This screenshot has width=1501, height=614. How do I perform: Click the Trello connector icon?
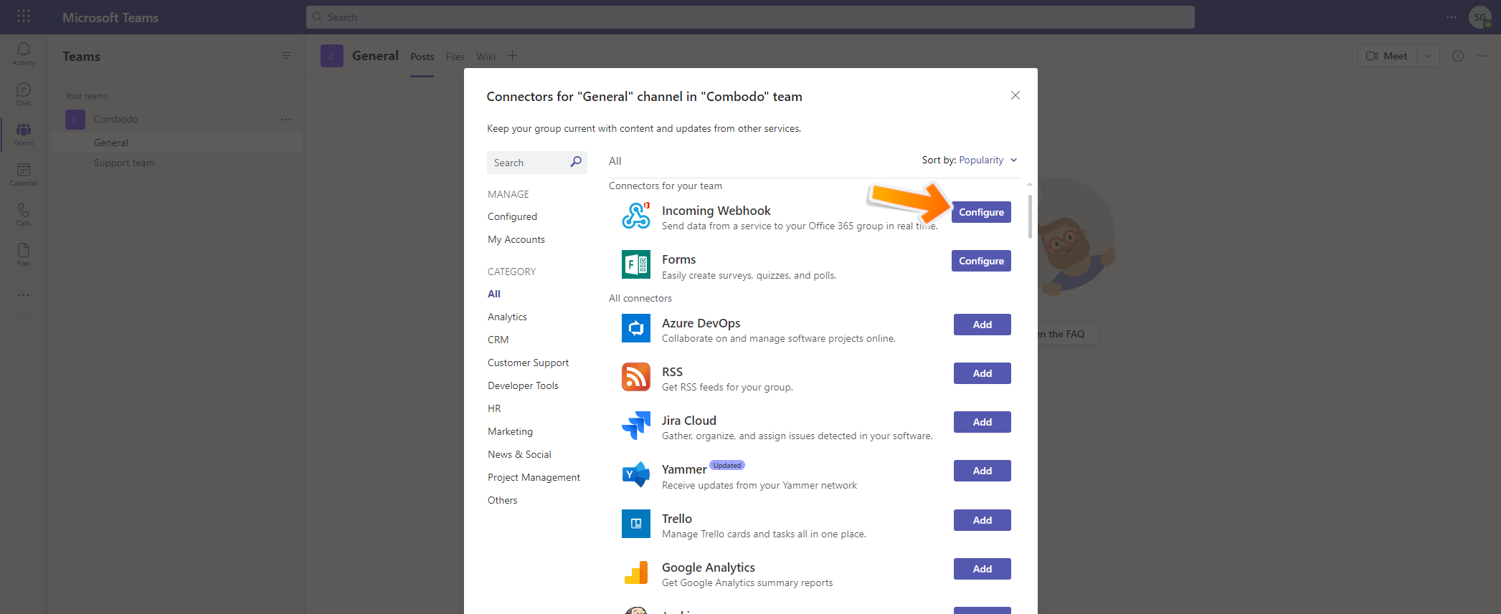tap(635, 524)
